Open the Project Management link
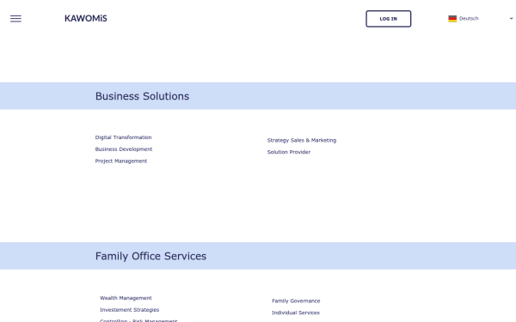The width and height of the screenshot is (516, 322). (x=121, y=161)
